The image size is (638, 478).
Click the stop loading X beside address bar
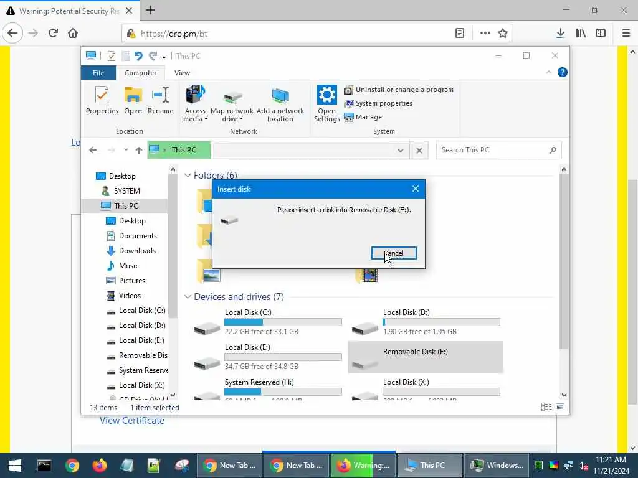point(419,151)
